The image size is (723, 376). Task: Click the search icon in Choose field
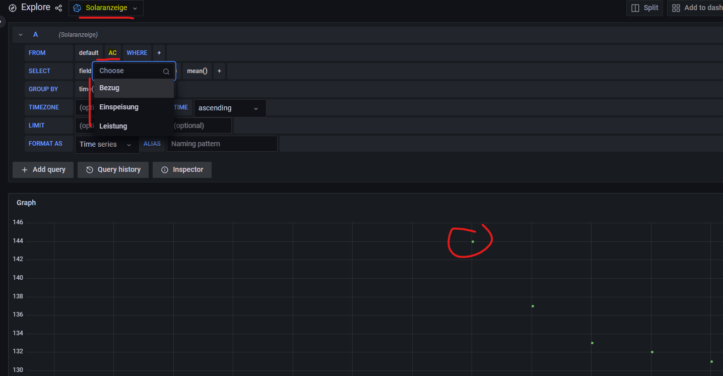tap(166, 72)
